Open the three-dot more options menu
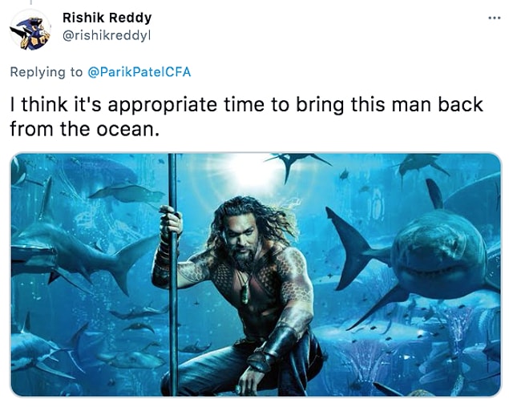 click(x=495, y=18)
